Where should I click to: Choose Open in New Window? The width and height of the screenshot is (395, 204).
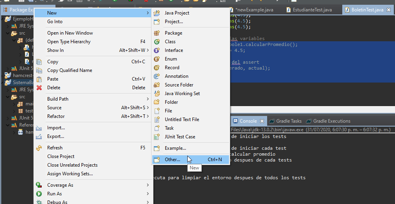click(93, 33)
